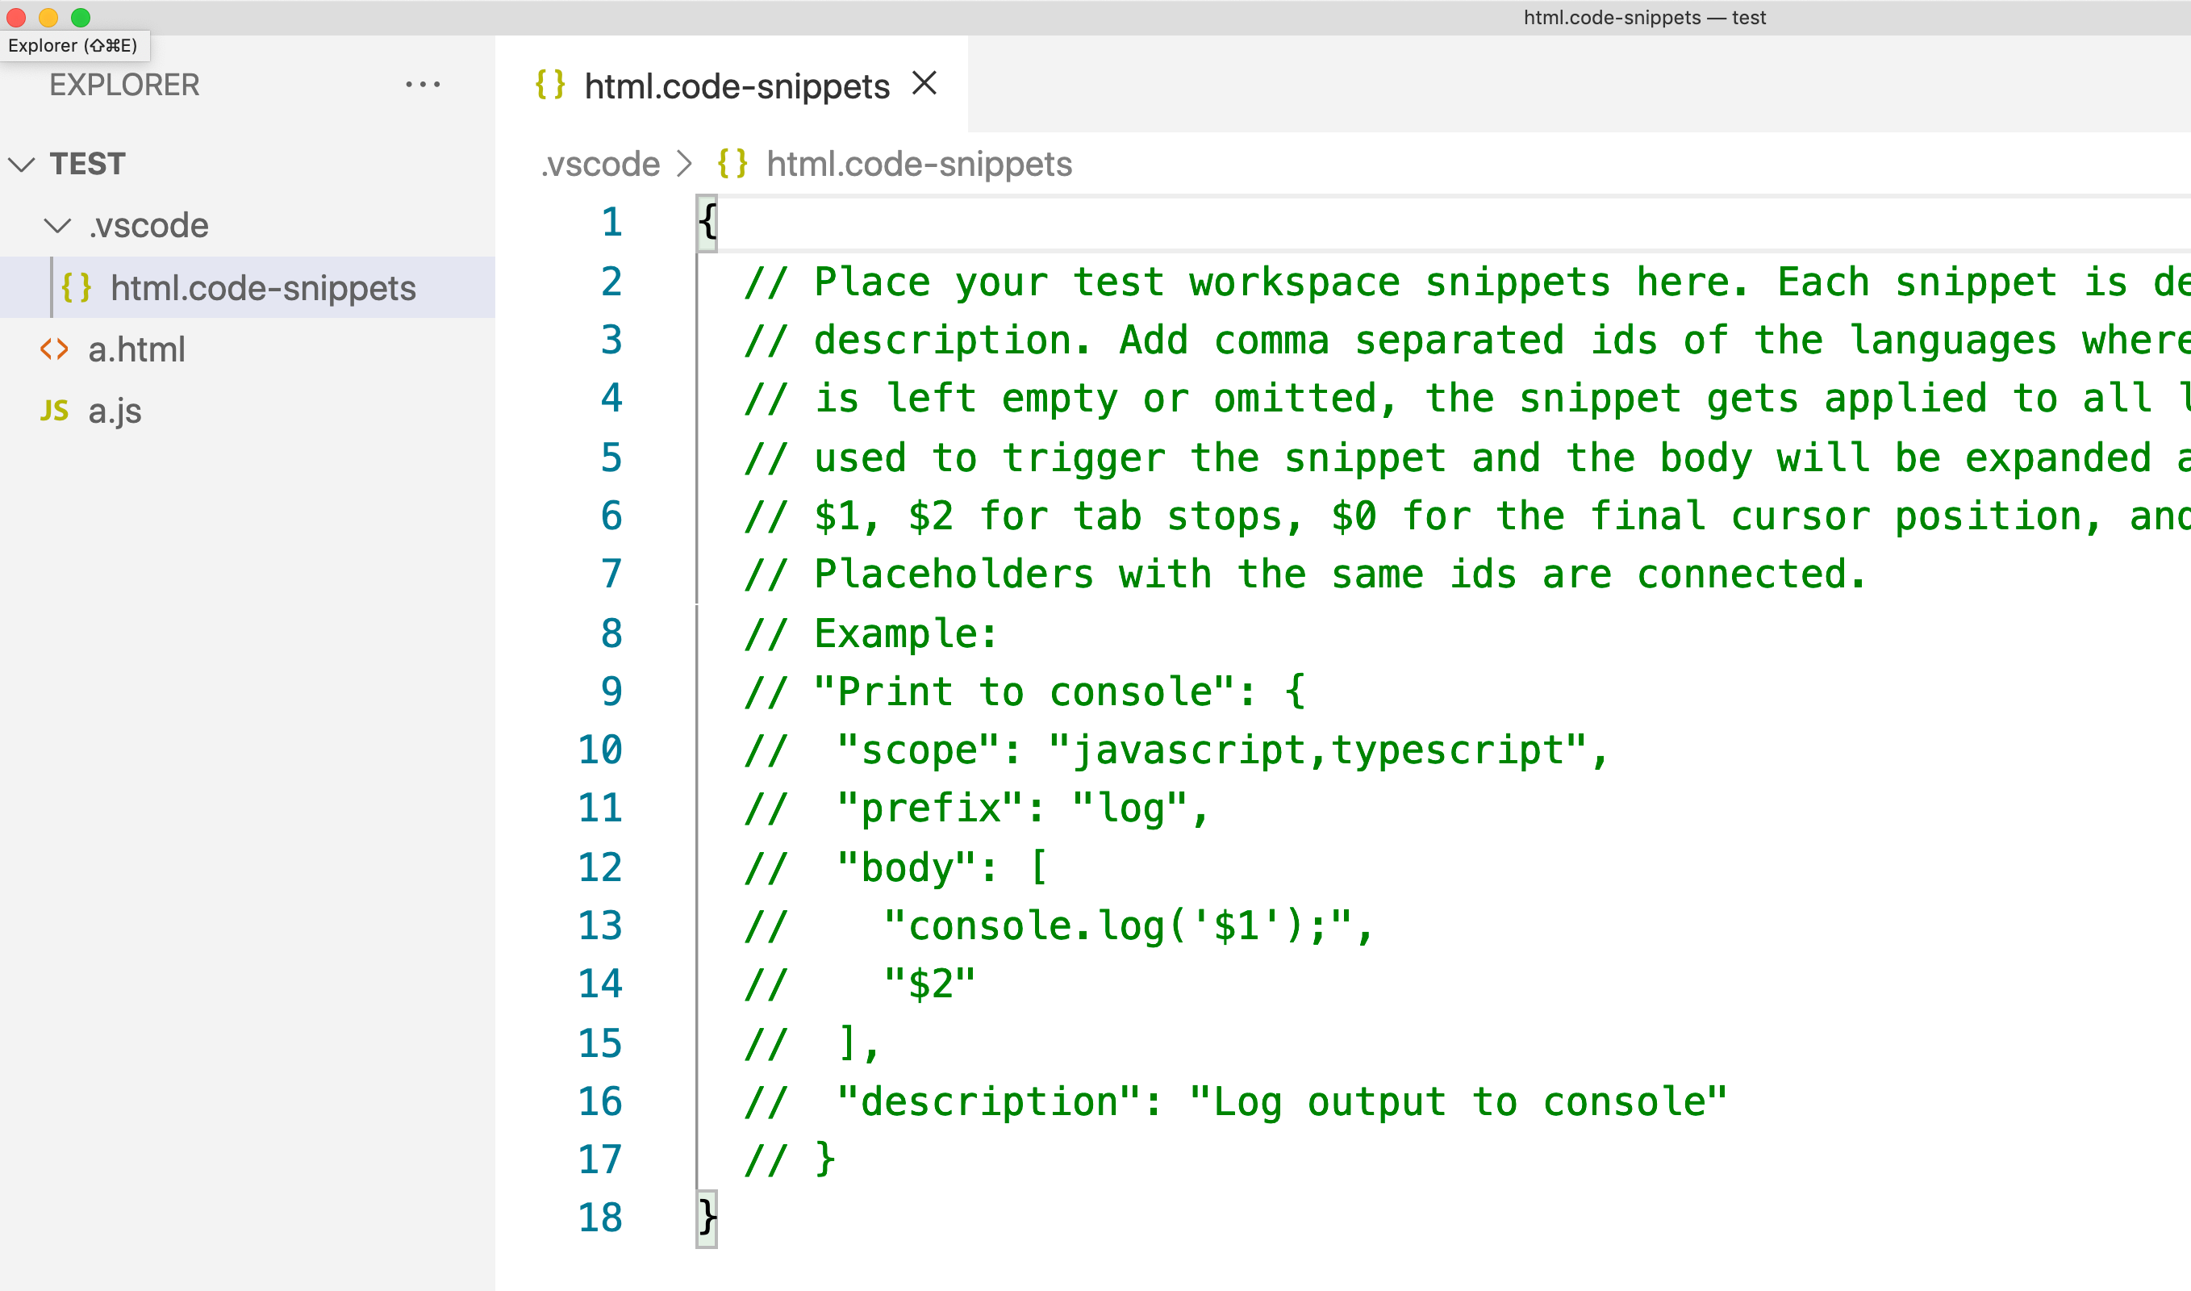
Task: Click the JS icon beside a.js
Action: pos(54,411)
